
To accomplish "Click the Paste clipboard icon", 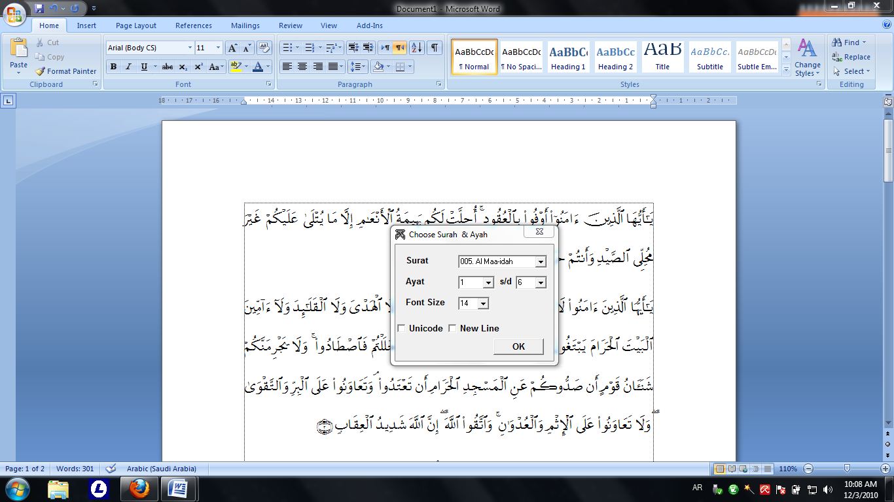I will coord(19,49).
